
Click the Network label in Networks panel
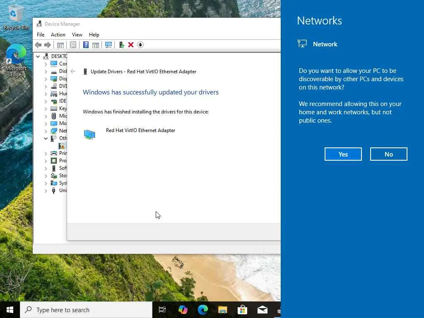(x=325, y=44)
